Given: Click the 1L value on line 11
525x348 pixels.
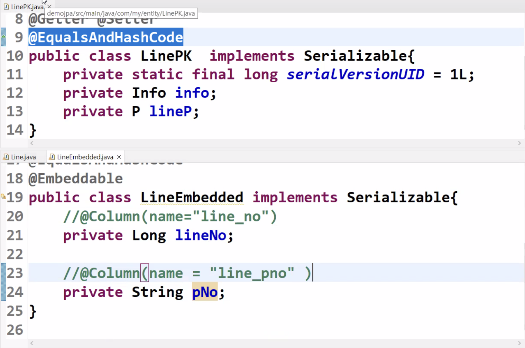Looking at the screenshot, I should point(459,74).
